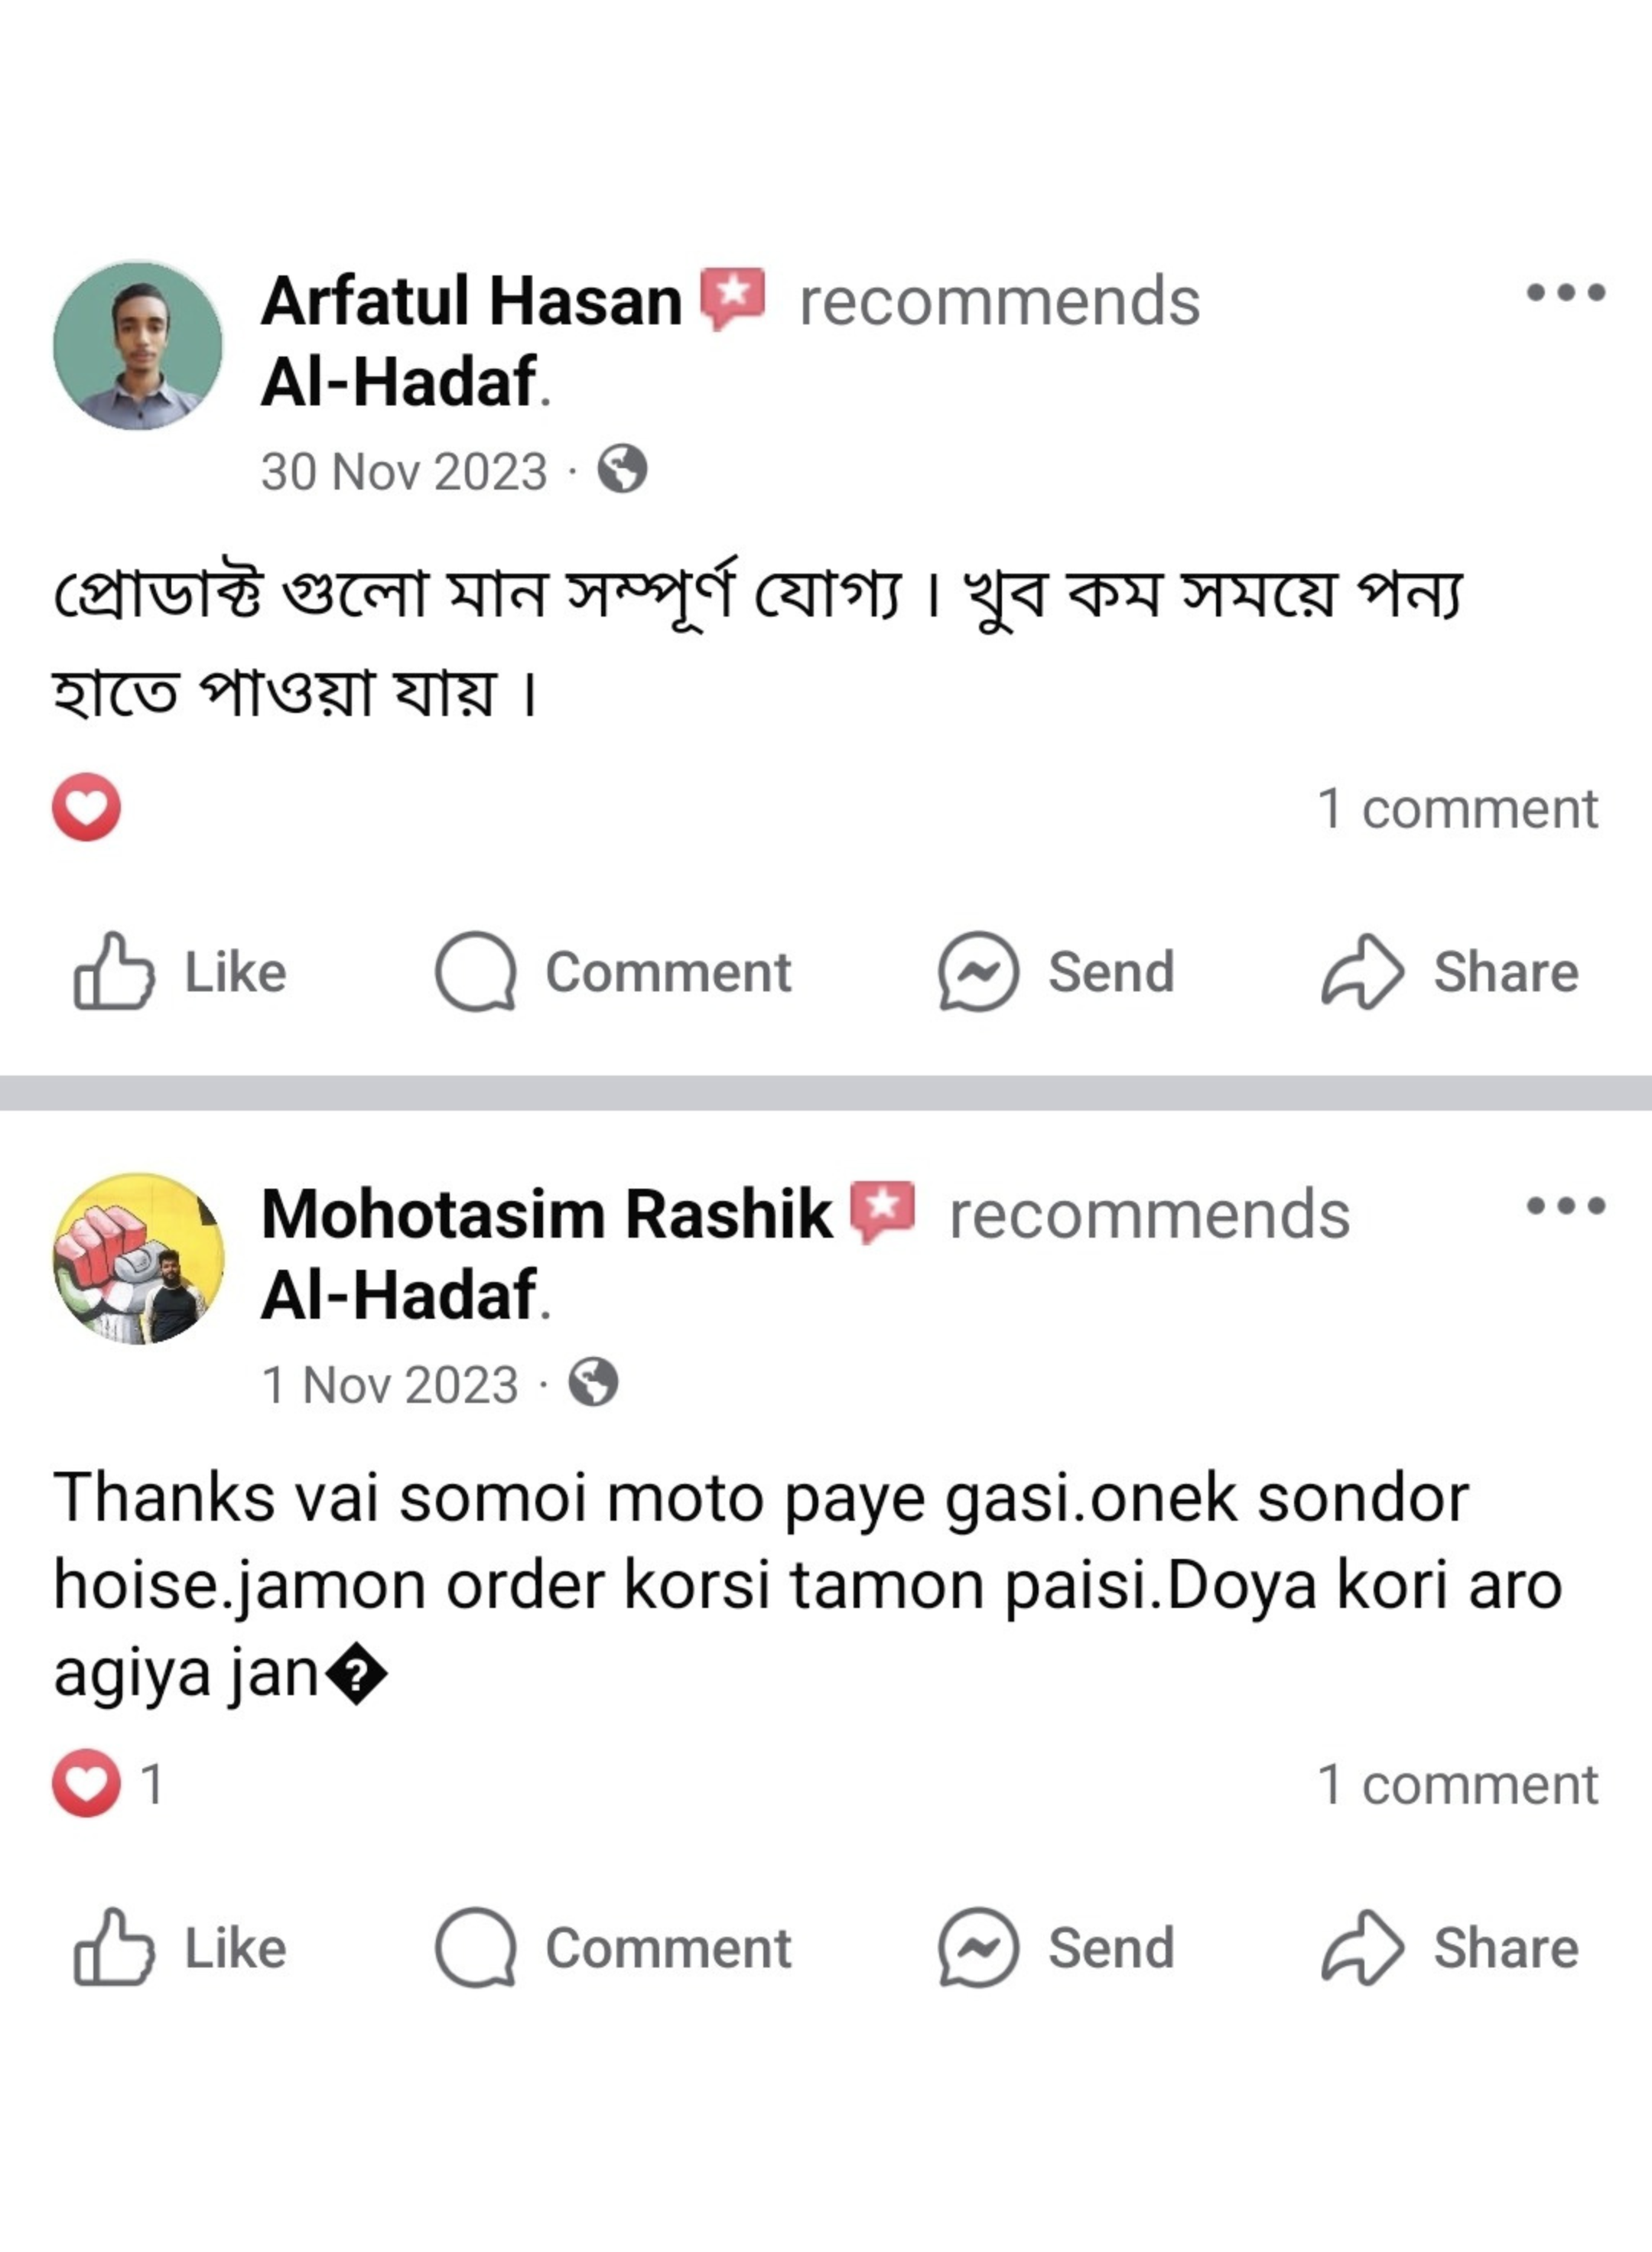View the 1 comment on Mohotasim's post
The width and height of the screenshot is (1652, 2252).
[1457, 1785]
